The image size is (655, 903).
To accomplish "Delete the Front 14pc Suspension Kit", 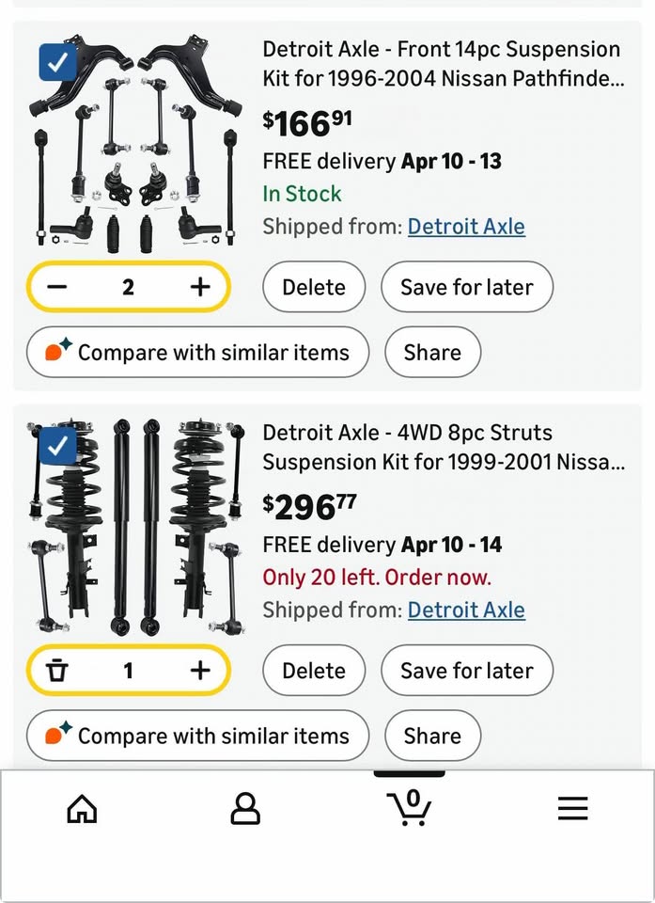I will 314,287.
